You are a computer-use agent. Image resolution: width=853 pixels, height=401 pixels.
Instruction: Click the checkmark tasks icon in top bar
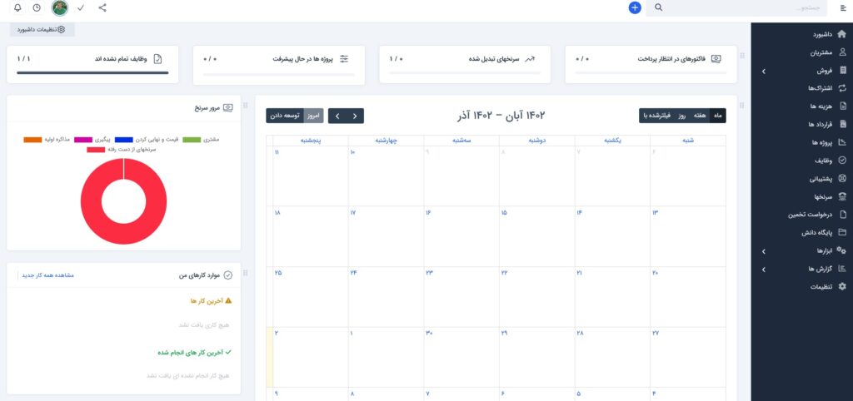[x=81, y=7]
